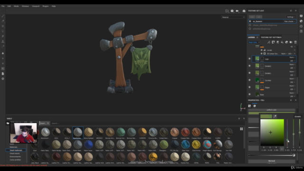The width and height of the screenshot is (304, 171).
Task: Adjust the Saturation slider in color picker
Action: click(294, 133)
